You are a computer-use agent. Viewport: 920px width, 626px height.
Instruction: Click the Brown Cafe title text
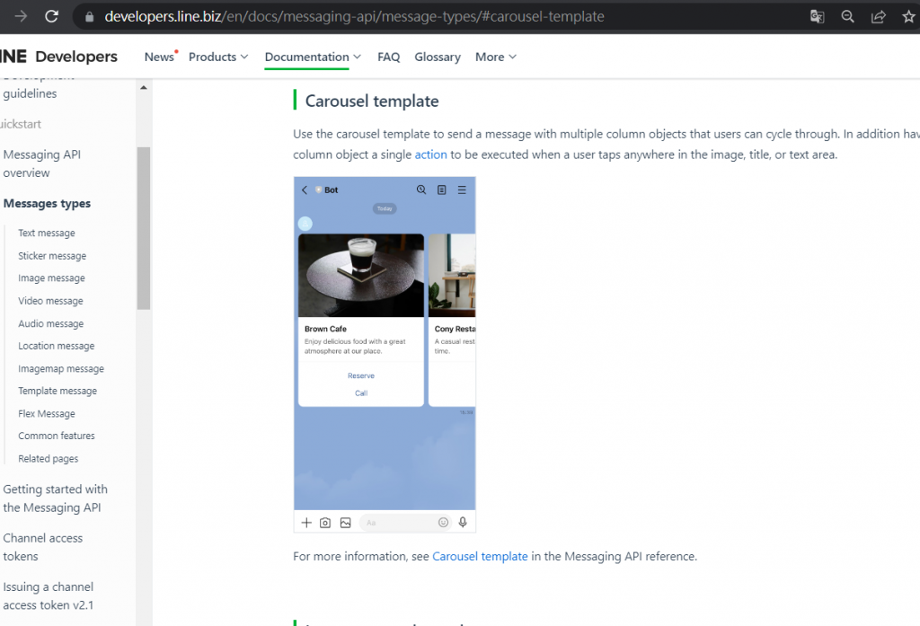pyautogui.click(x=325, y=329)
